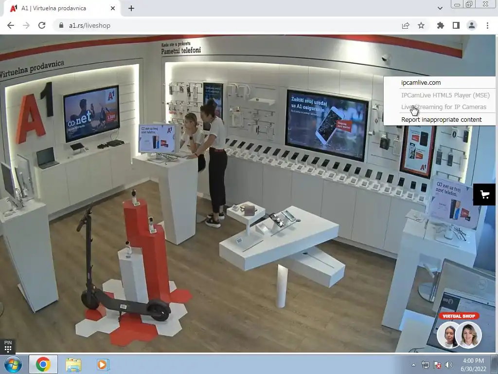Click IPCamLive HTML5 Player (MSE) entry
Image resolution: width=498 pixels, height=374 pixels.
[x=445, y=95]
